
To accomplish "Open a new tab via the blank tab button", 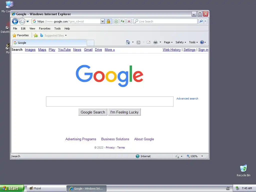I will click(x=90, y=43).
